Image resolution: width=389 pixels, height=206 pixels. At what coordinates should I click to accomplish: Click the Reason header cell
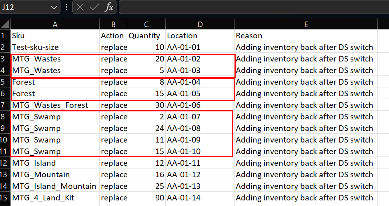coord(306,36)
